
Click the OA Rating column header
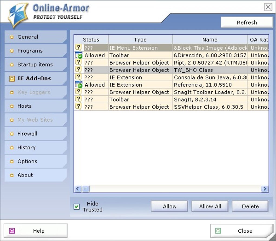pyautogui.click(x=258, y=40)
